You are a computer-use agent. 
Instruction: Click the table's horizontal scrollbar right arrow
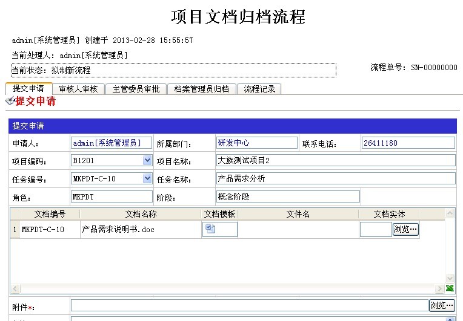pyautogui.click(x=439, y=289)
